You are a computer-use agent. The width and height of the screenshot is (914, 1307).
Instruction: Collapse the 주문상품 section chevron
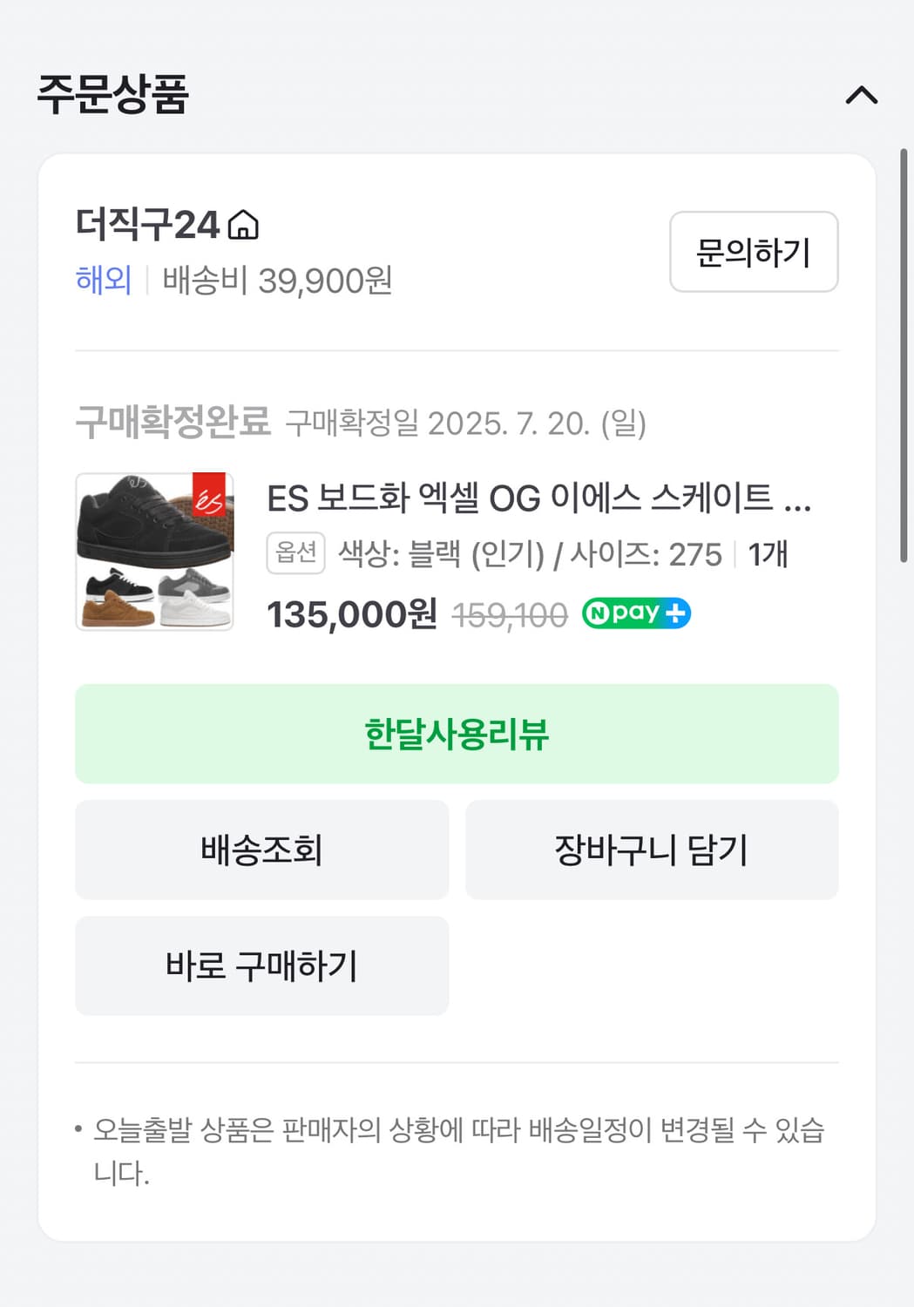click(861, 95)
